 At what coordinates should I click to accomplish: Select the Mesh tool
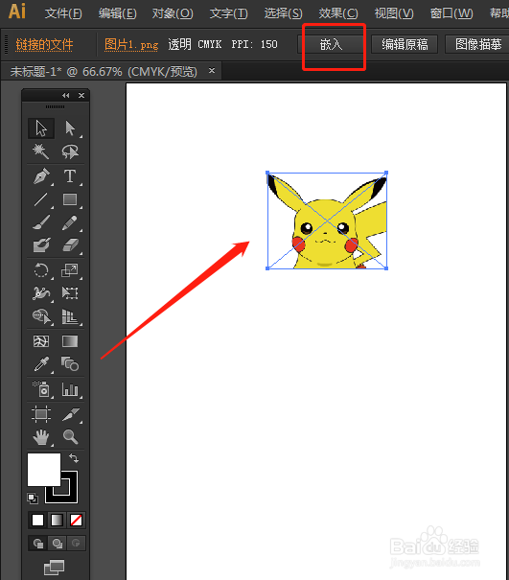(41, 341)
